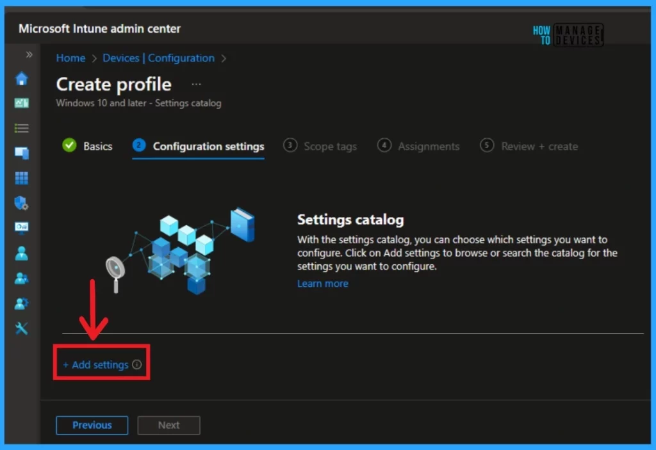Open the Groups icon in sidebar
The height and width of the screenshot is (450, 656).
(21, 278)
